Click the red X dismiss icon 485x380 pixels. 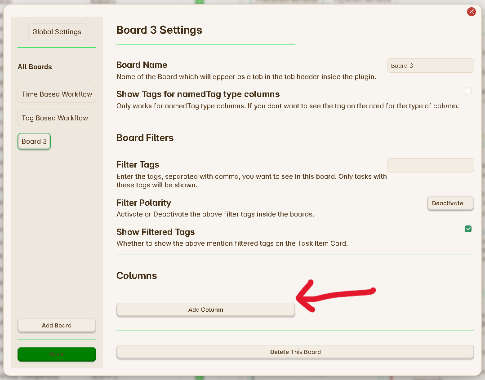(471, 11)
